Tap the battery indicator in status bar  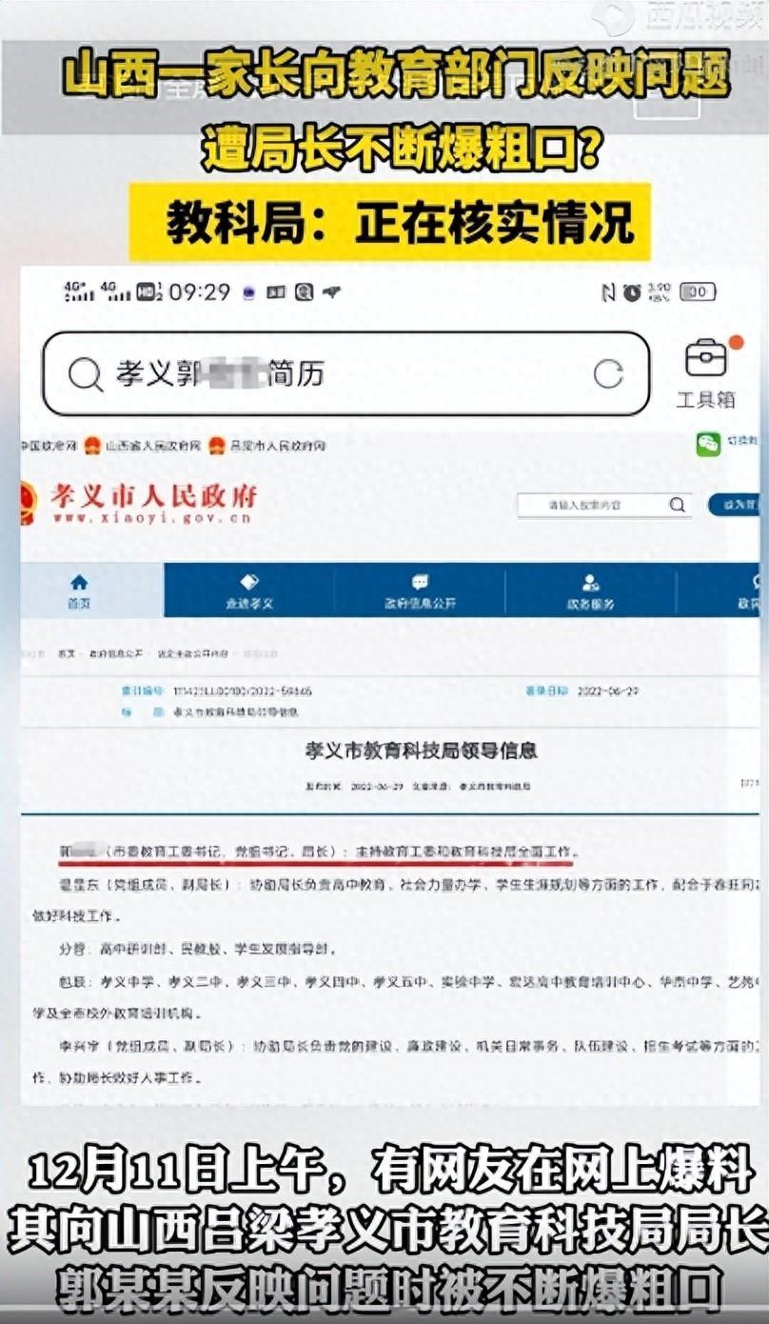click(699, 292)
